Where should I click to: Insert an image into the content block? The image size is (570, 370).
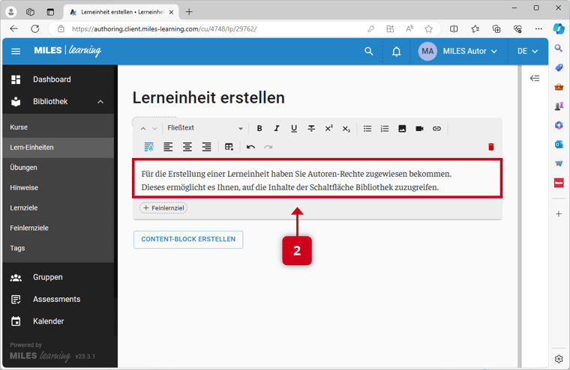click(x=402, y=129)
